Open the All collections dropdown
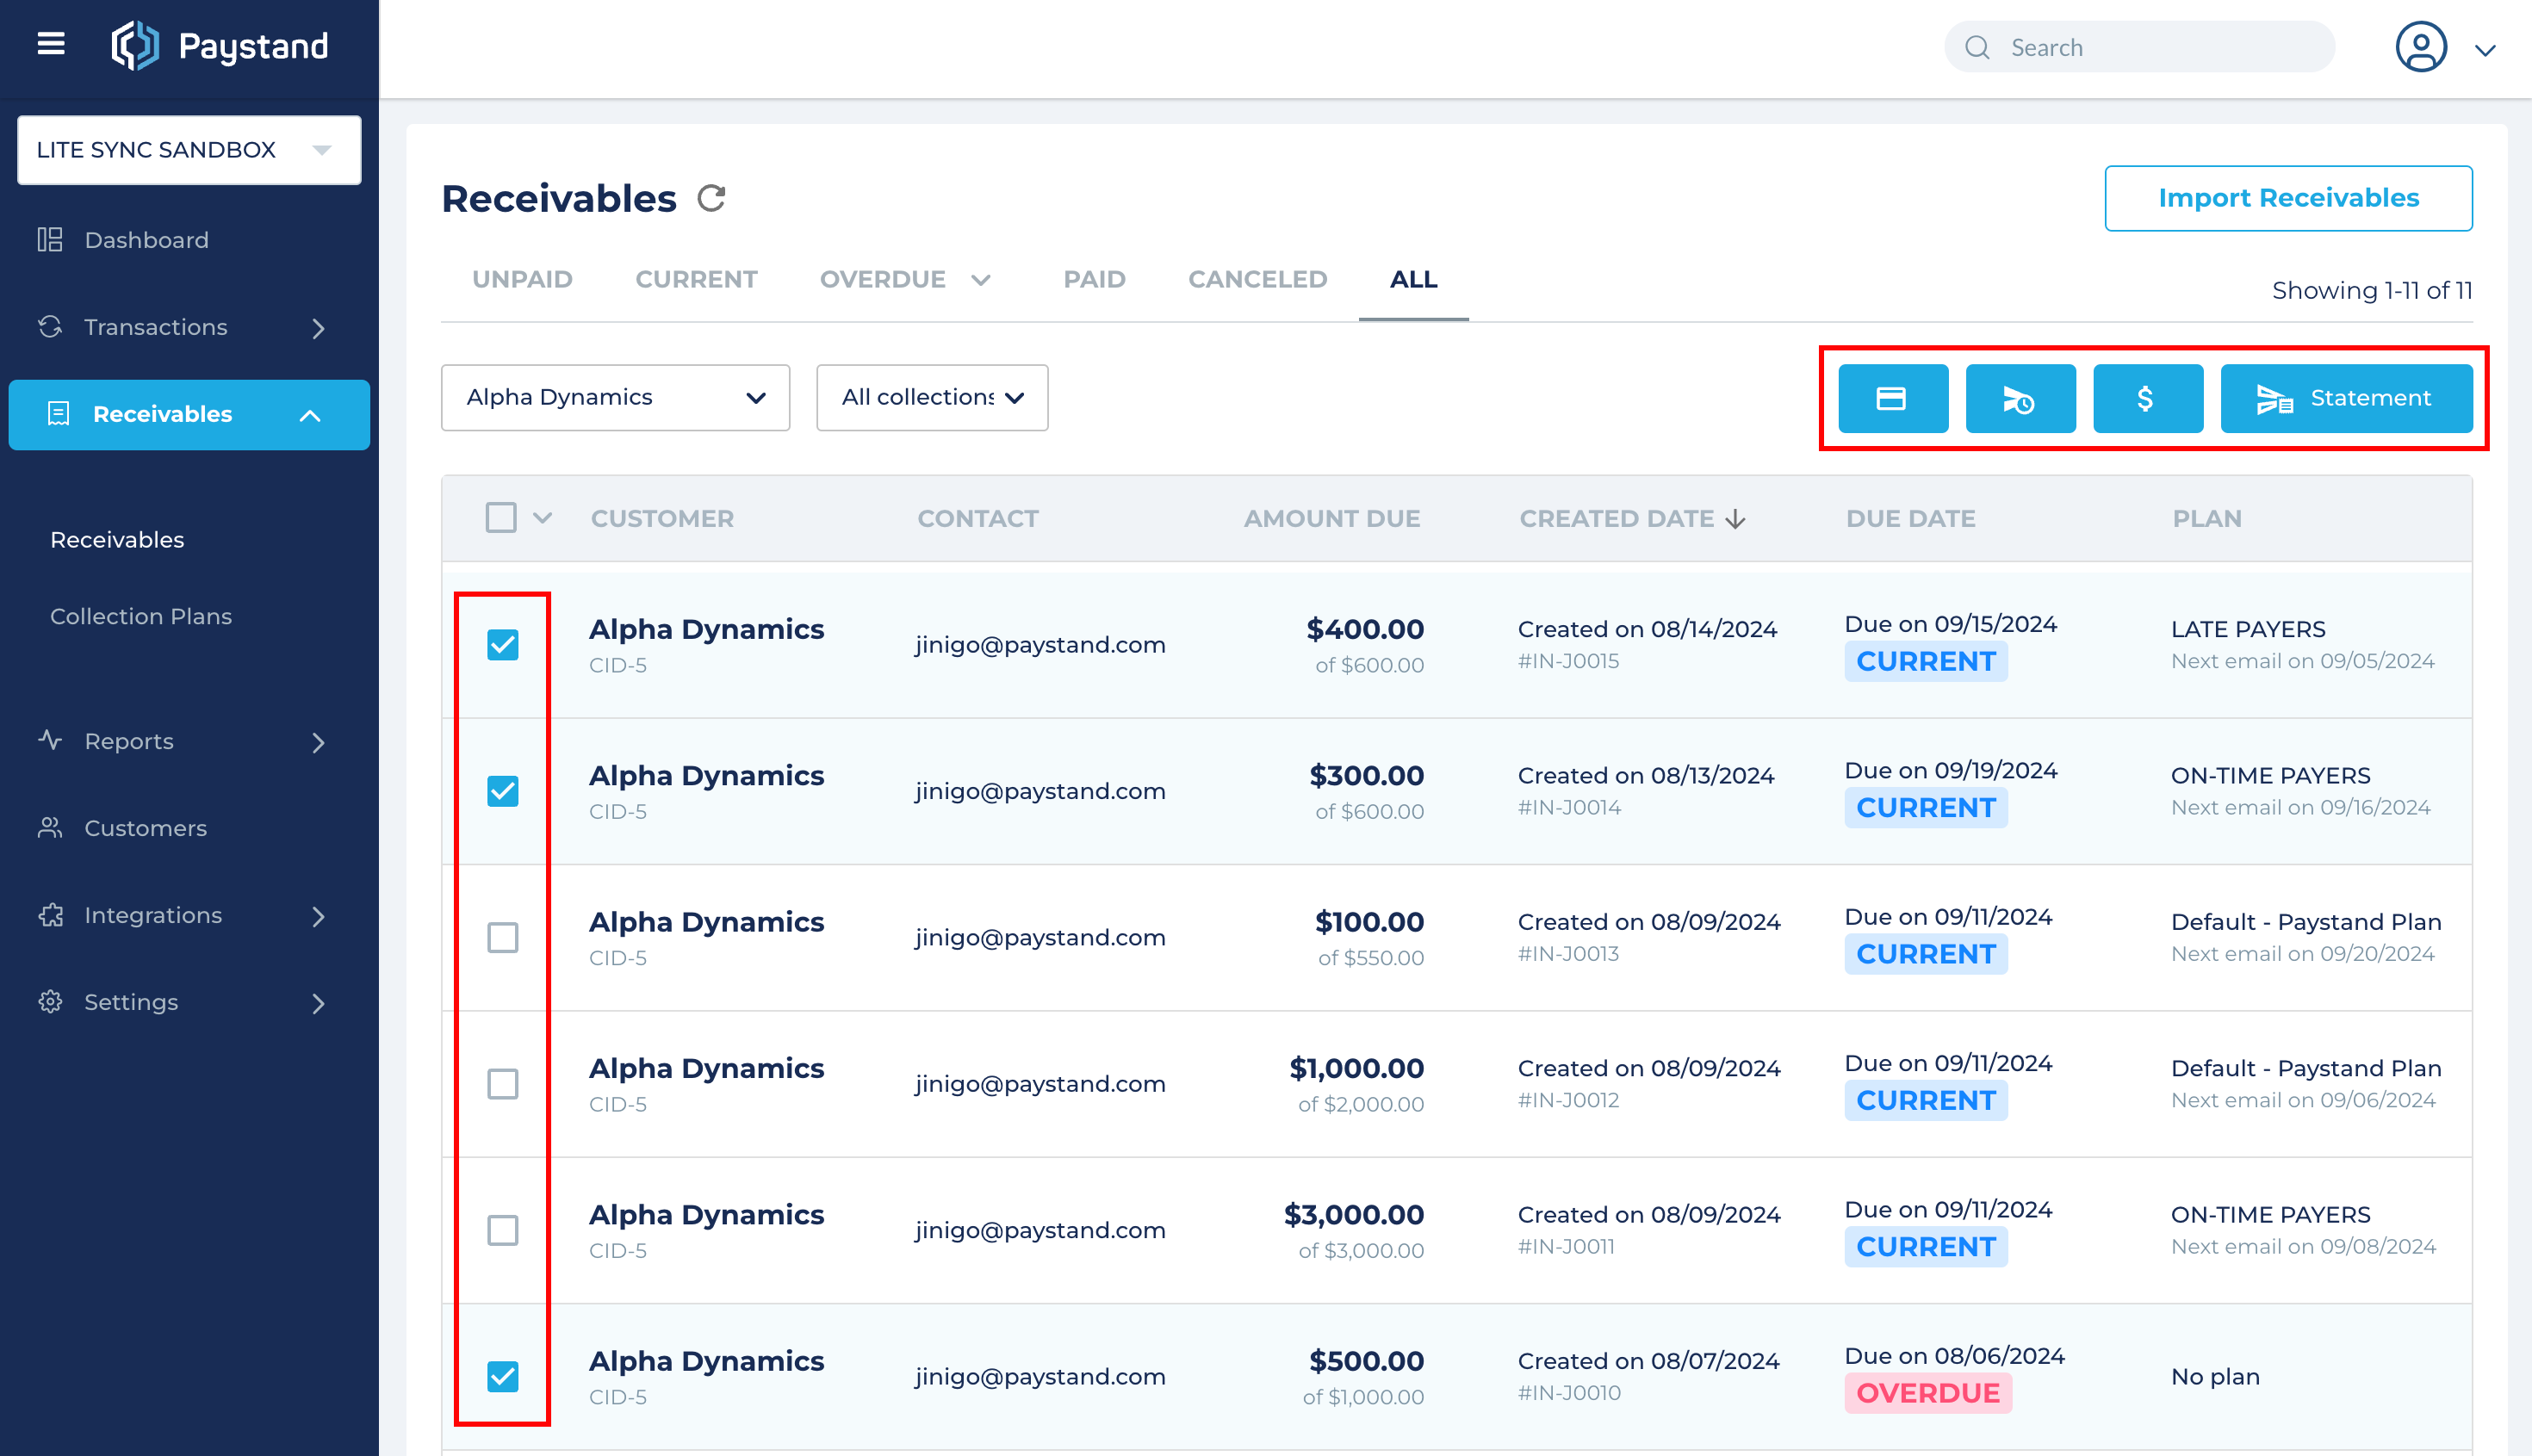This screenshot has width=2532, height=1456. pyautogui.click(x=932, y=398)
